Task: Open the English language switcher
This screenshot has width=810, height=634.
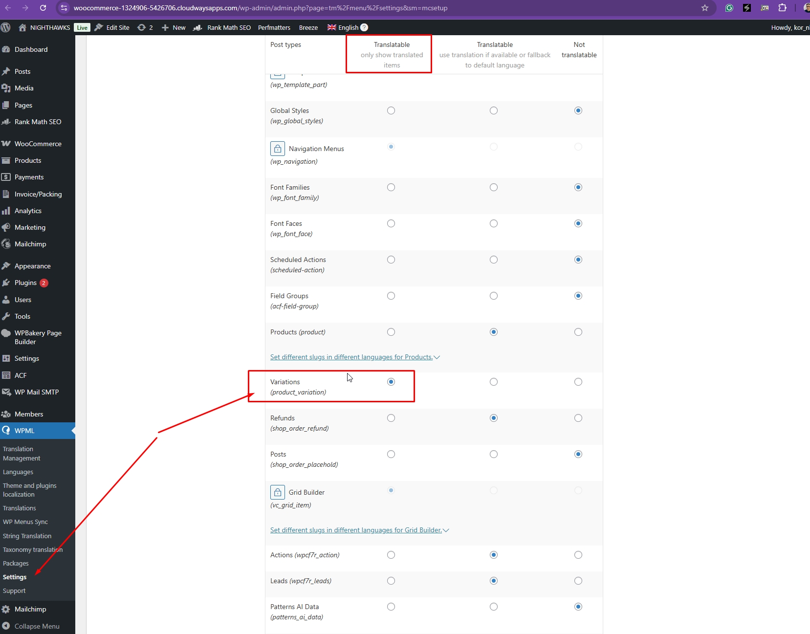Action: pos(343,27)
